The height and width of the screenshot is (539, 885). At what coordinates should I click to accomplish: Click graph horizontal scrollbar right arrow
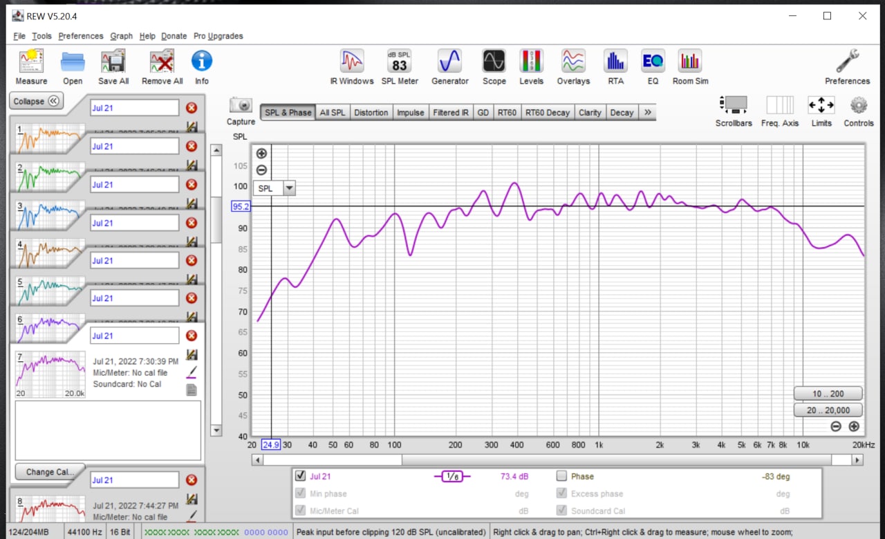pyautogui.click(x=857, y=459)
